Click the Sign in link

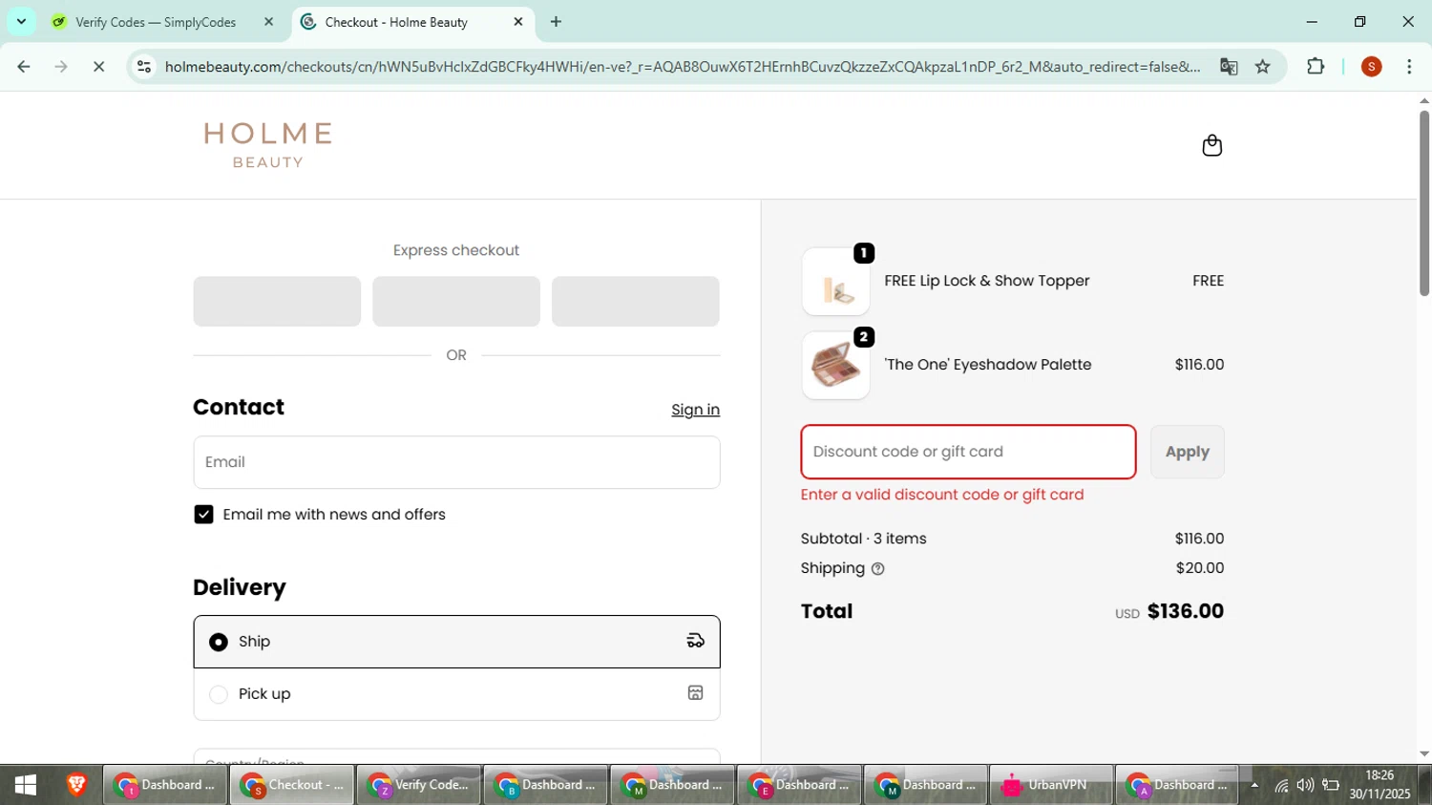(695, 410)
